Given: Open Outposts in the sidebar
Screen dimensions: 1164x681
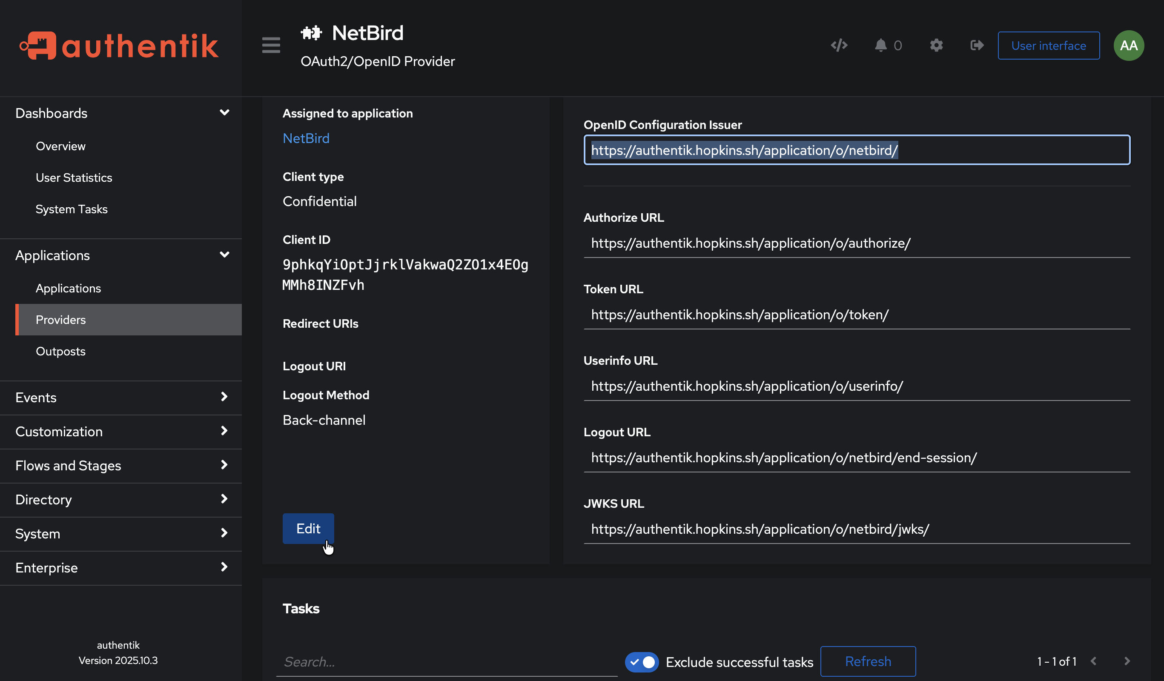Looking at the screenshot, I should pyautogui.click(x=60, y=351).
